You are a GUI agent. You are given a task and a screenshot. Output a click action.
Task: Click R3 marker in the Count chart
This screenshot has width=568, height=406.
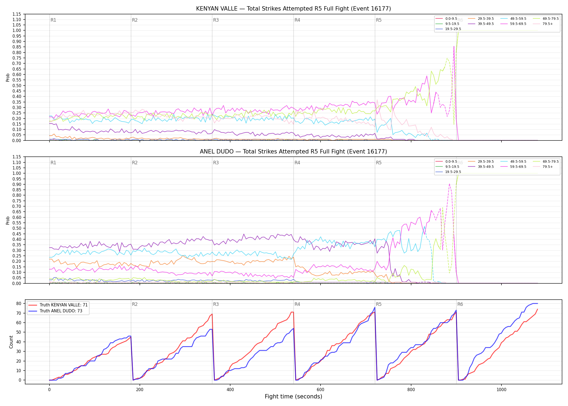click(216, 304)
